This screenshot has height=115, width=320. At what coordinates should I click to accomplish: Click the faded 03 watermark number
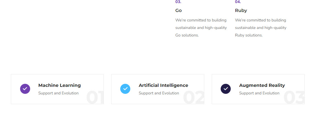(x=294, y=98)
